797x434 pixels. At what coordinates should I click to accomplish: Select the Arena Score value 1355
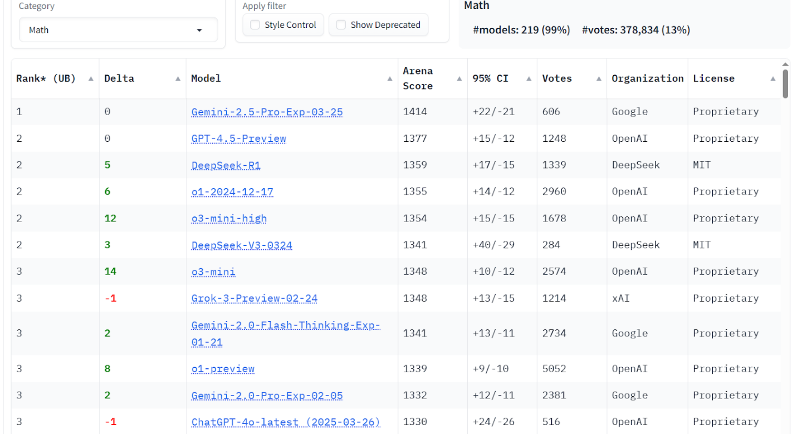click(x=415, y=192)
